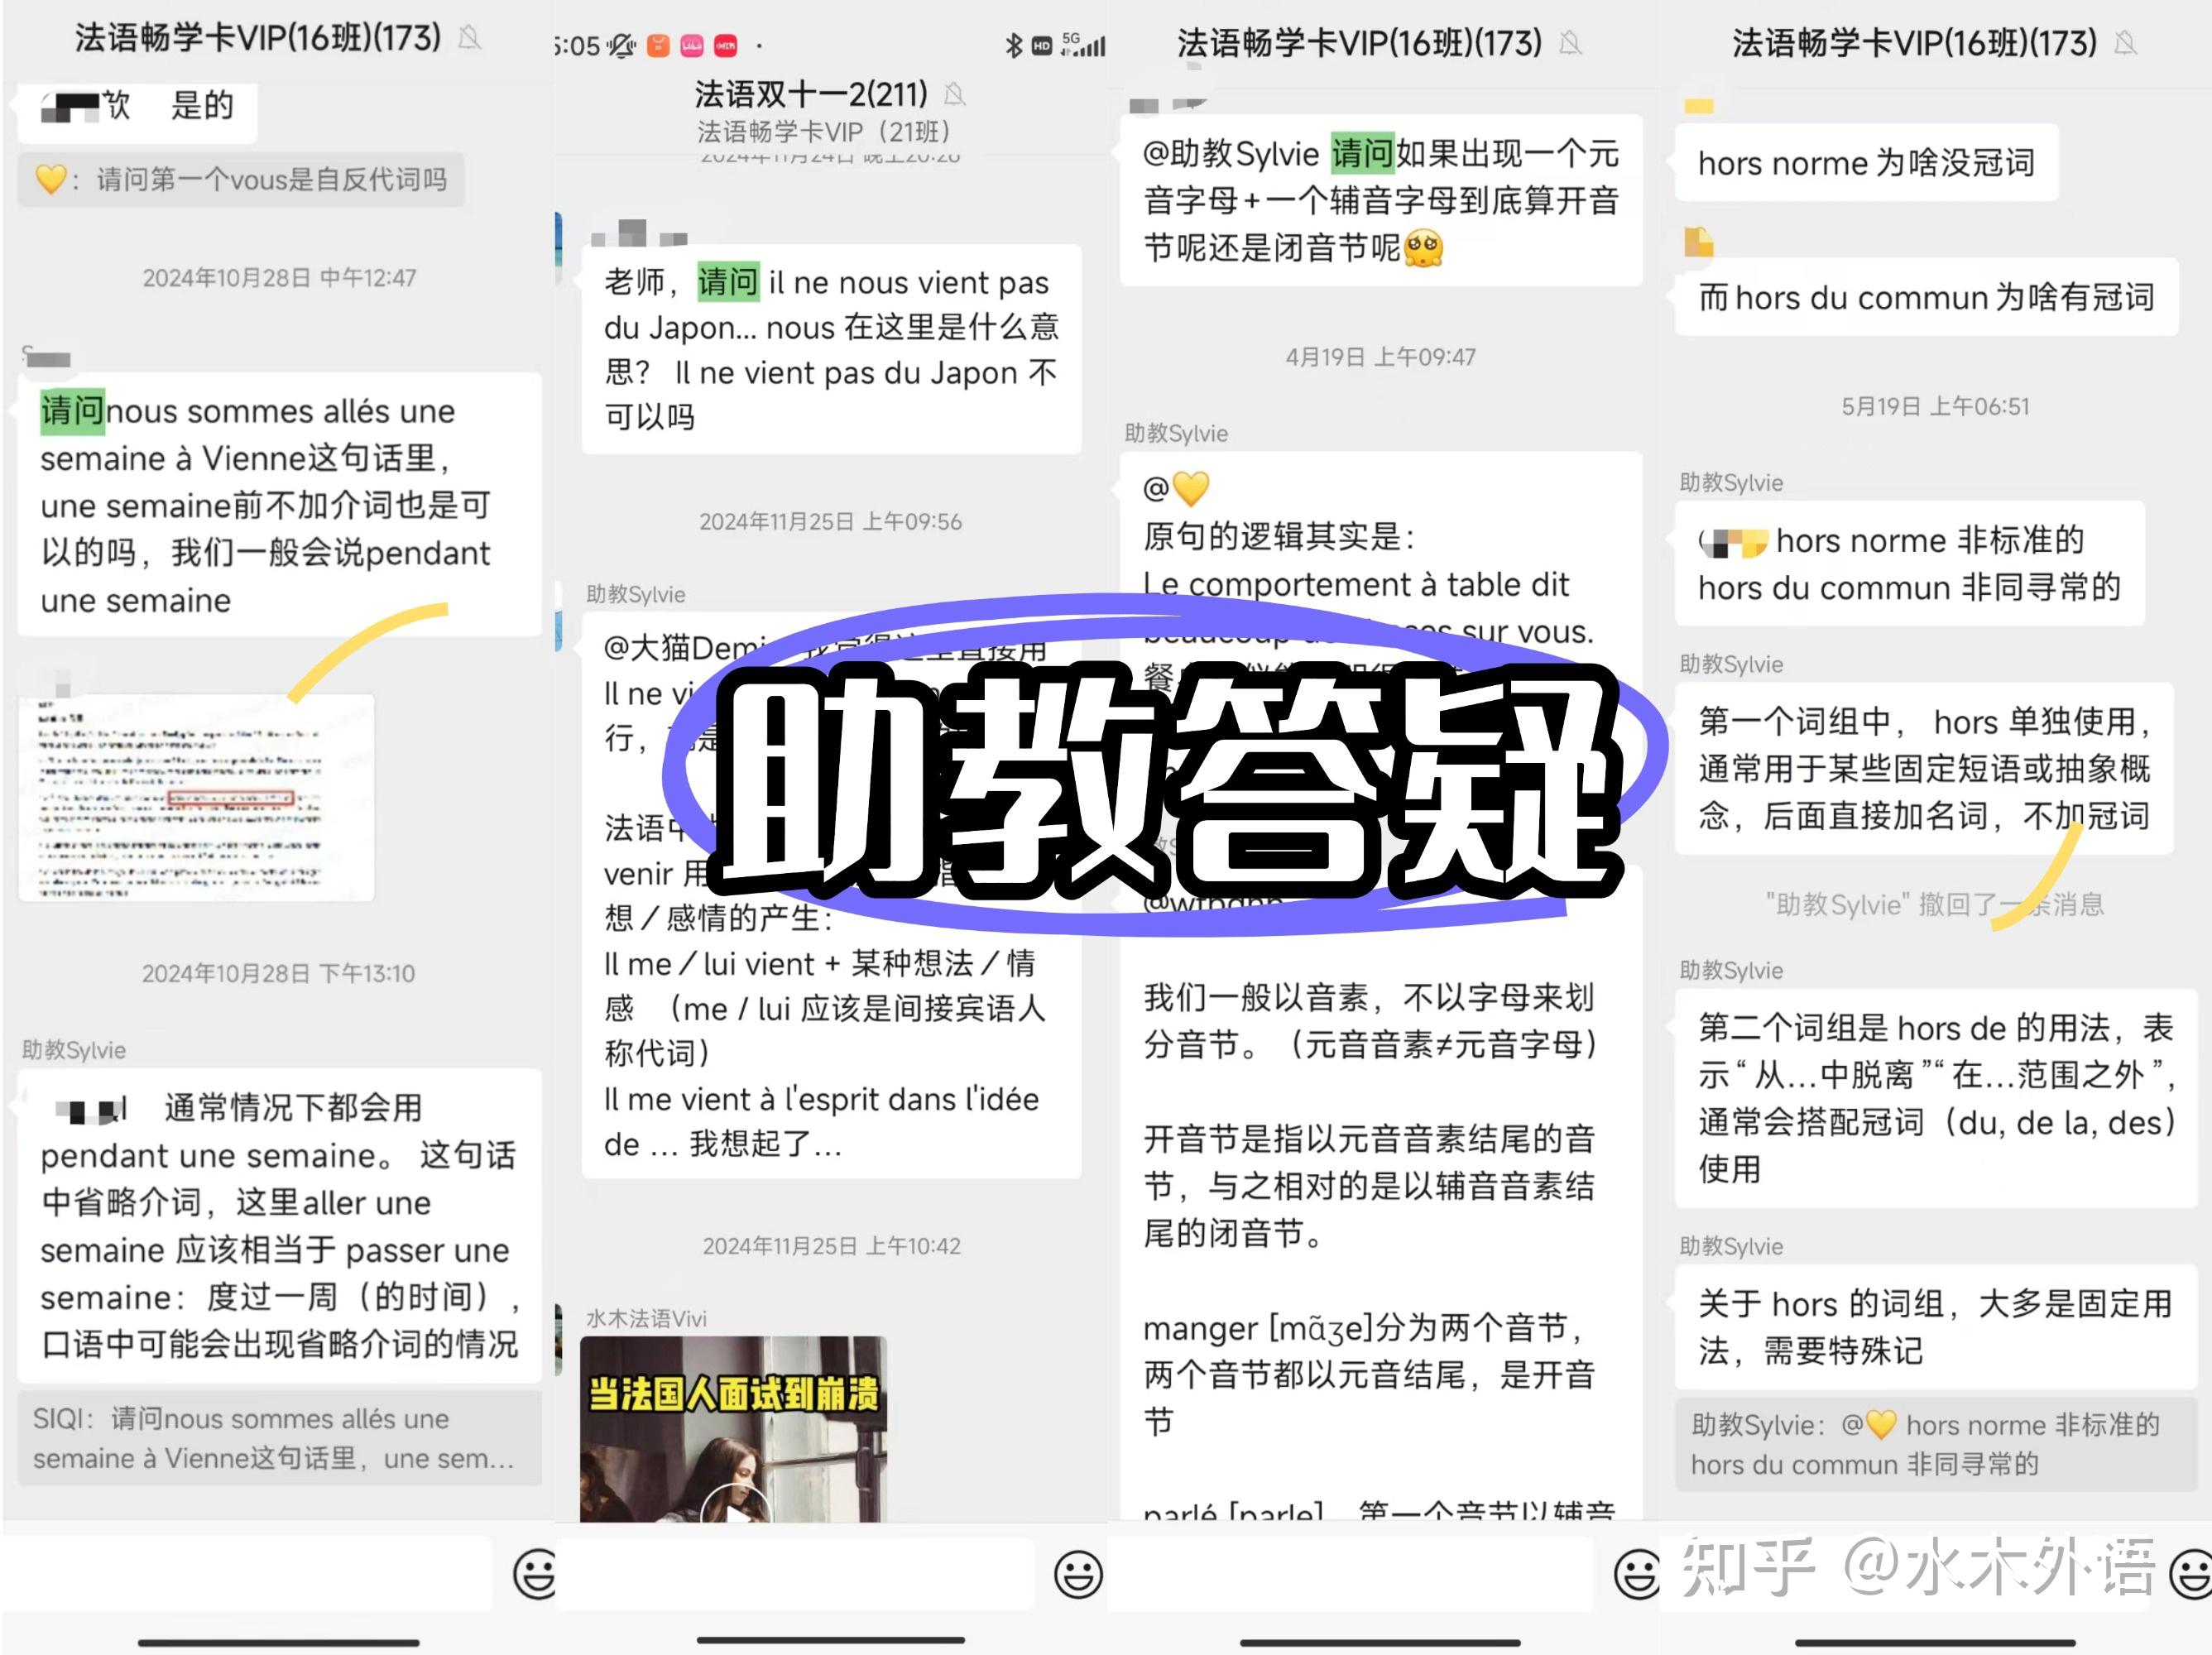Tap mute bell by title above 'hors norme 为啥没冠词'

[2126, 43]
